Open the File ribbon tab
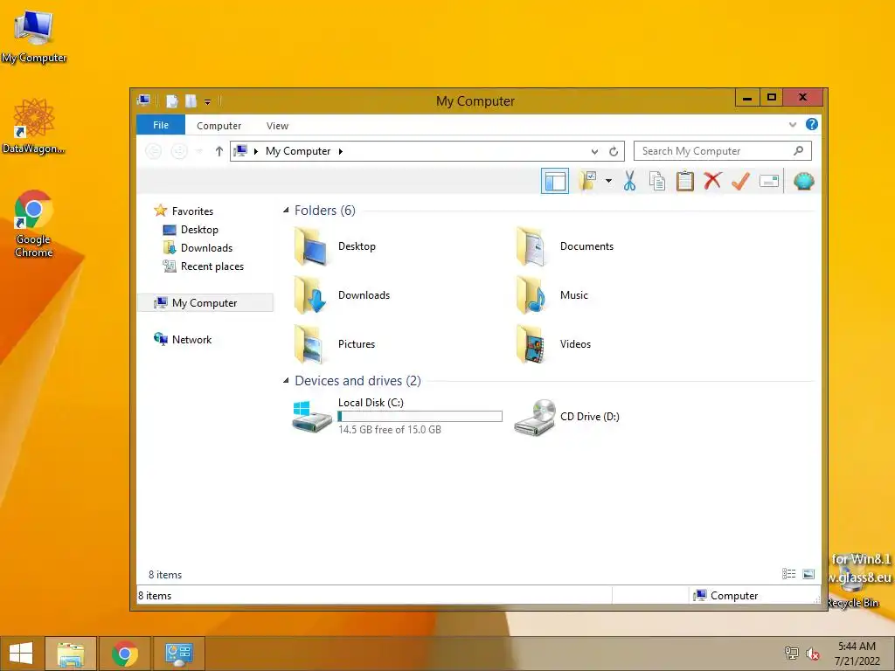This screenshot has width=895, height=671. pyautogui.click(x=161, y=125)
